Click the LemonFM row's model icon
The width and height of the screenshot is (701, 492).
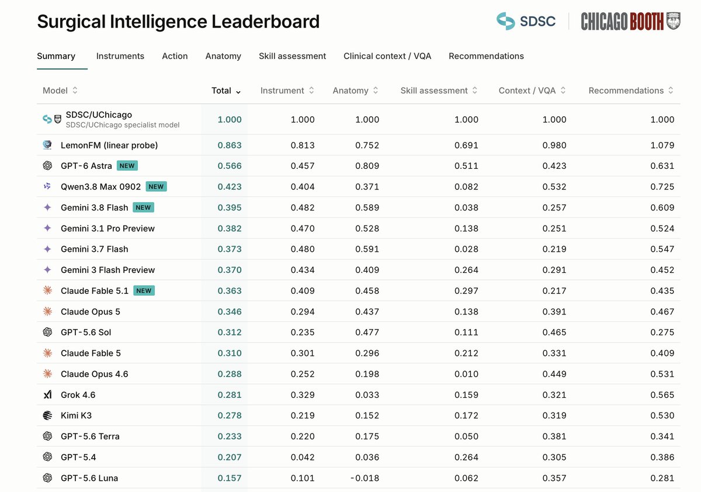47,145
